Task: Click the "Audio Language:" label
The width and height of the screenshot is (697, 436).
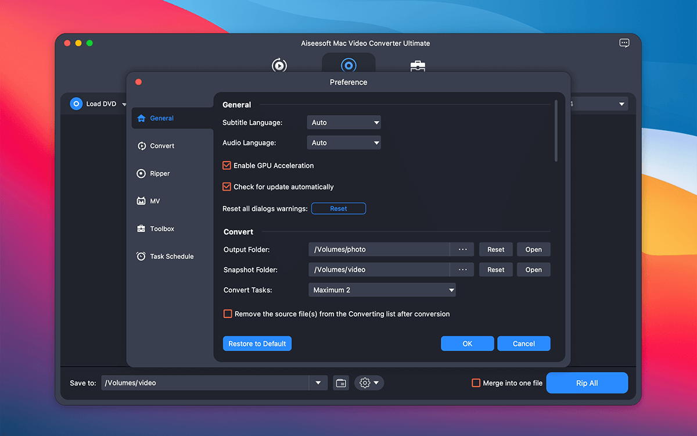Action: (x=249, y=142)
